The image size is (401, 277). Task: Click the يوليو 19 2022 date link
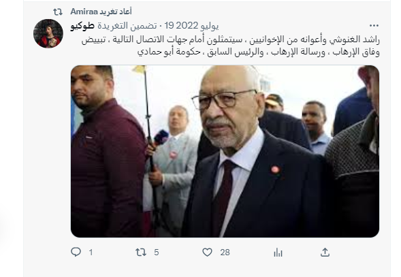click(191, 26)
